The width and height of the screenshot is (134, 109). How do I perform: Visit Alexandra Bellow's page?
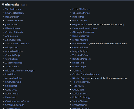click(14, 21)
